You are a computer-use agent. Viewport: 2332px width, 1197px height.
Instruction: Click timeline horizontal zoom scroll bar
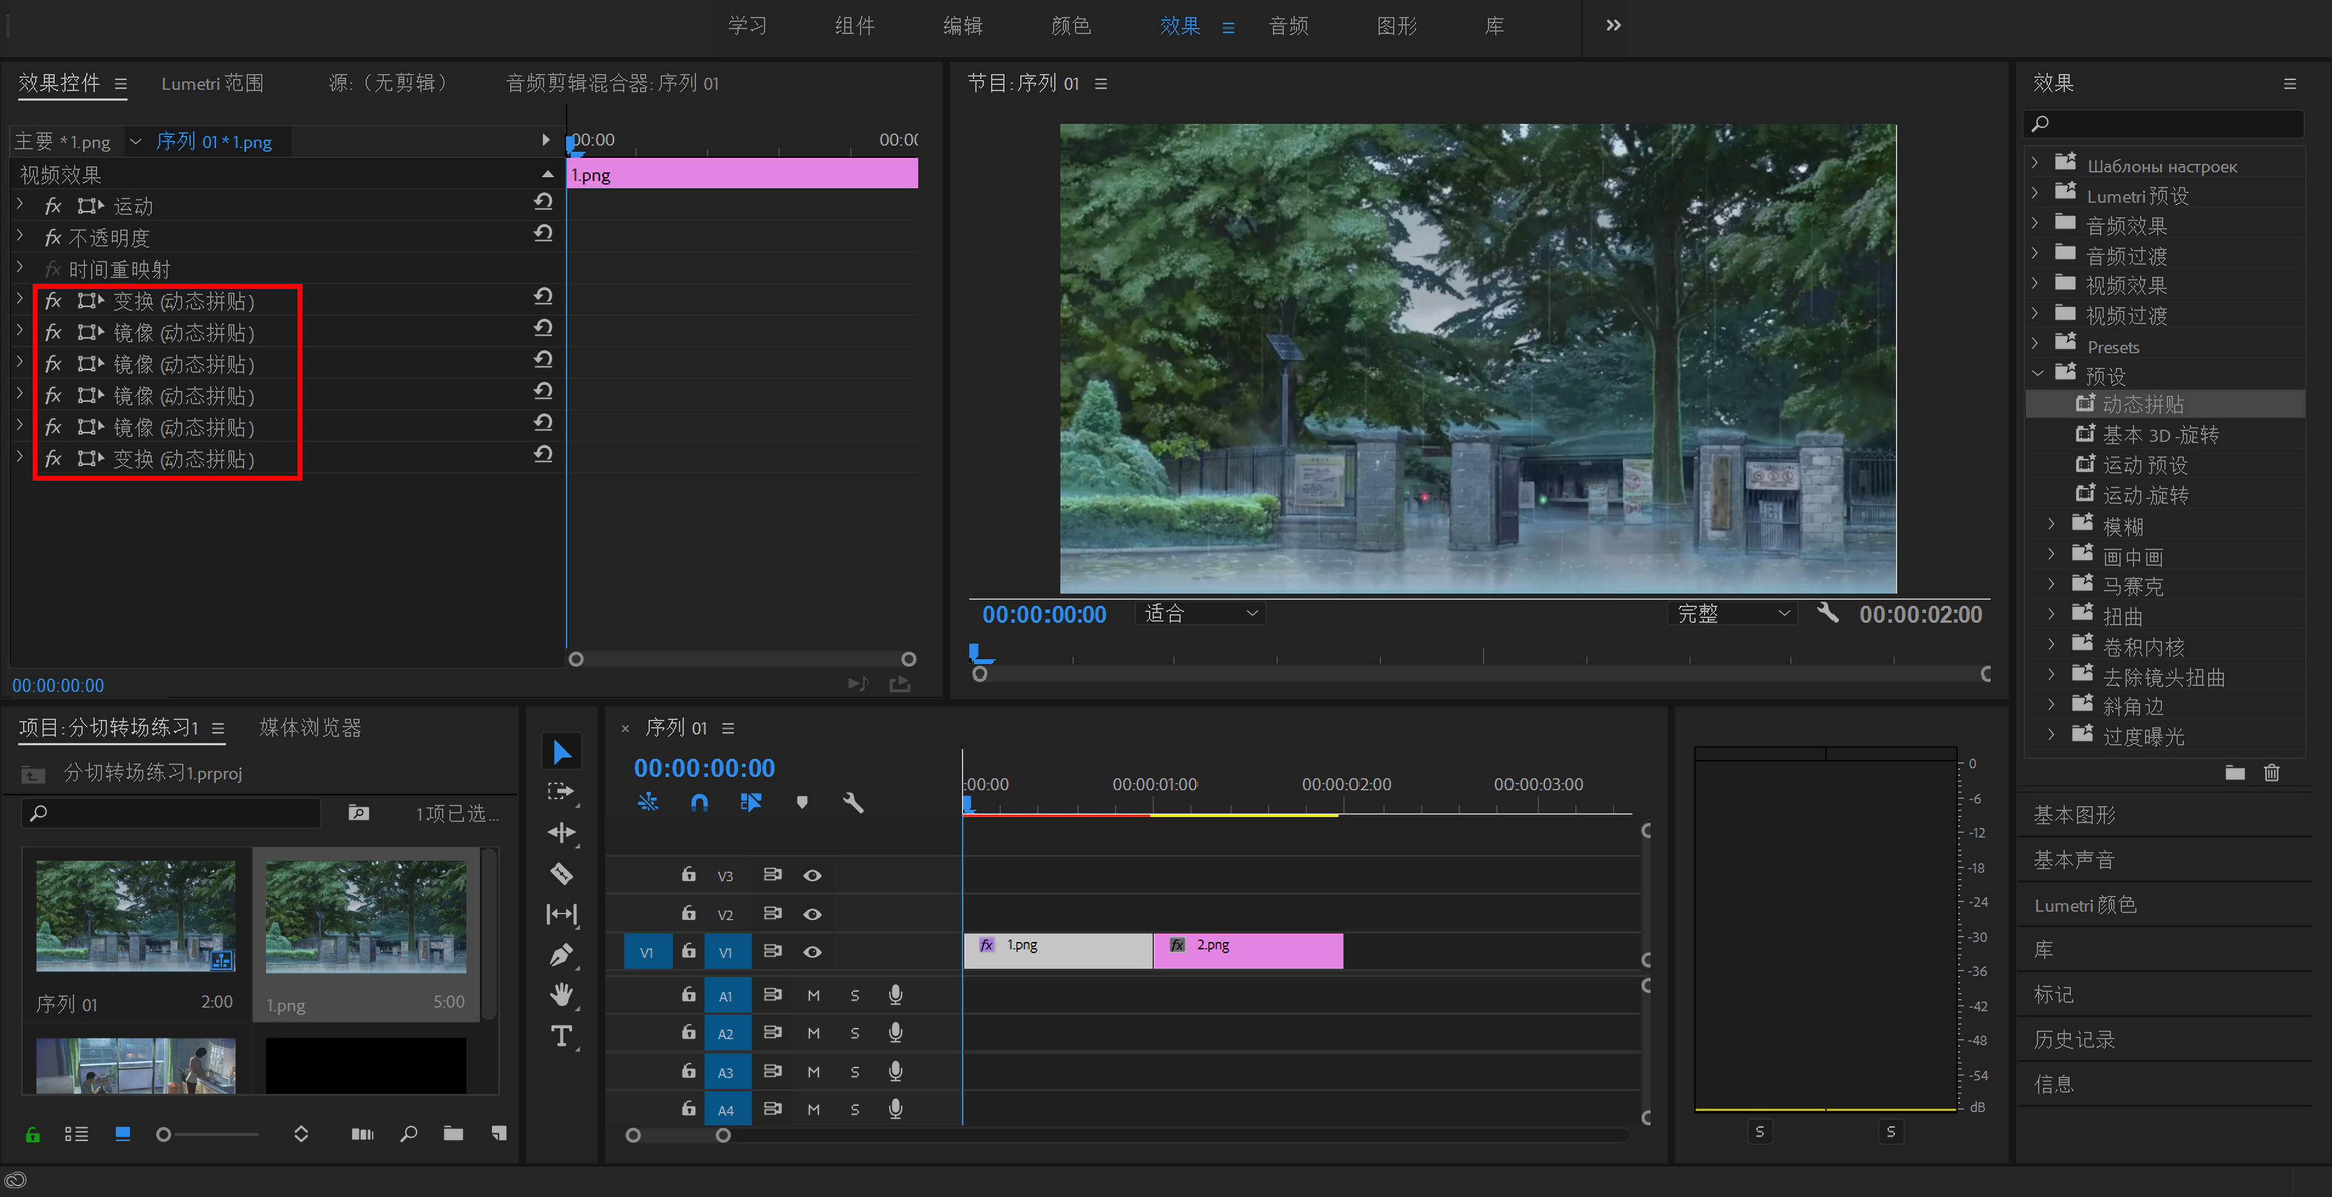pos(678,1136)
